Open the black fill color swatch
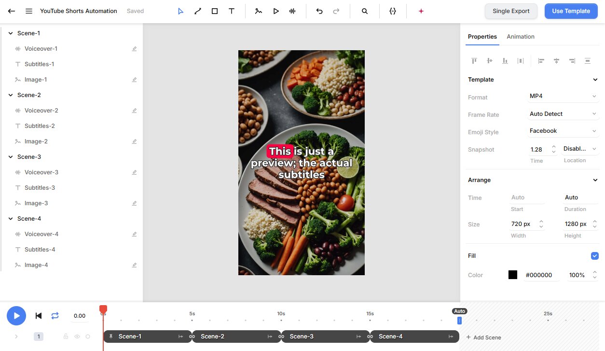 [x=513, y=275]
